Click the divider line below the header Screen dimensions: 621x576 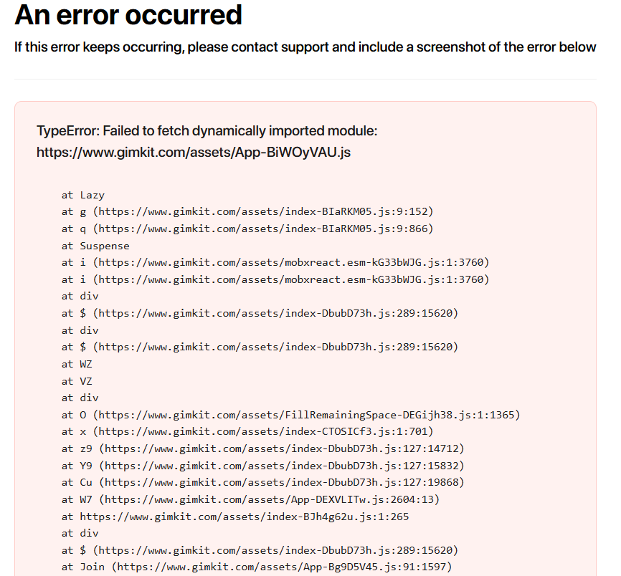[305, 79]
